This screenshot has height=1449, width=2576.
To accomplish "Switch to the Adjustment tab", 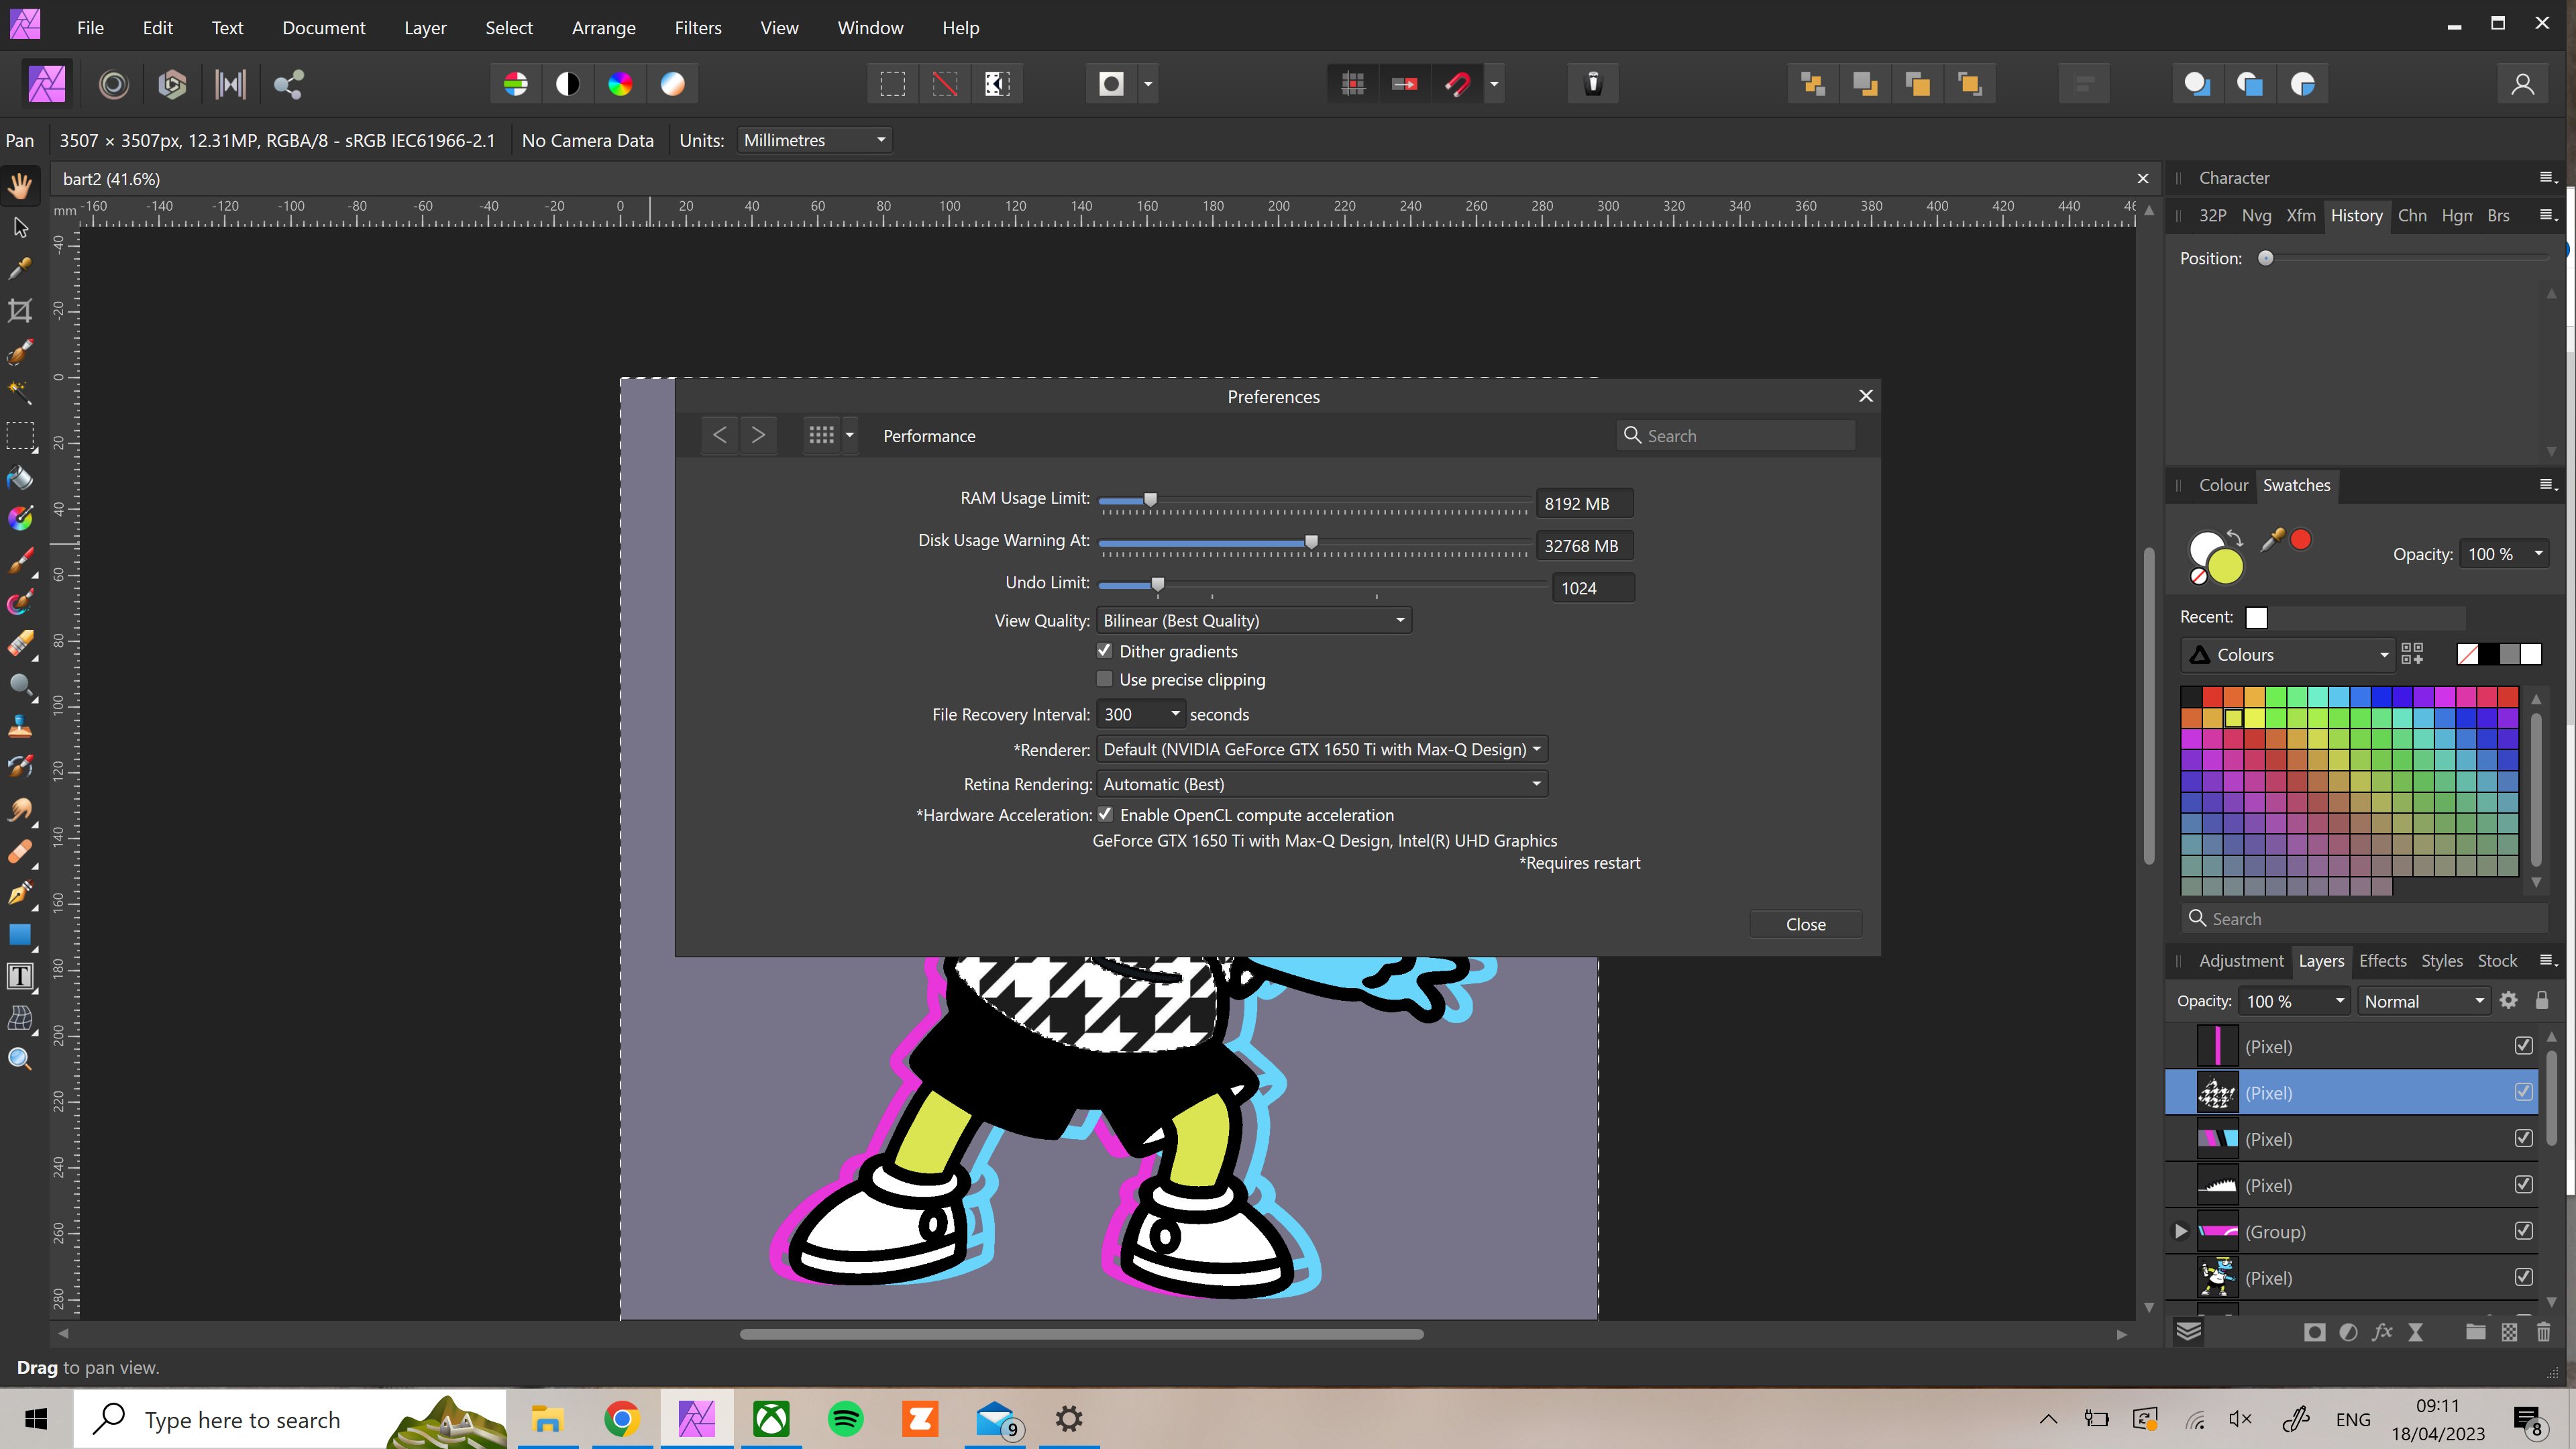I will [2241, 960].
